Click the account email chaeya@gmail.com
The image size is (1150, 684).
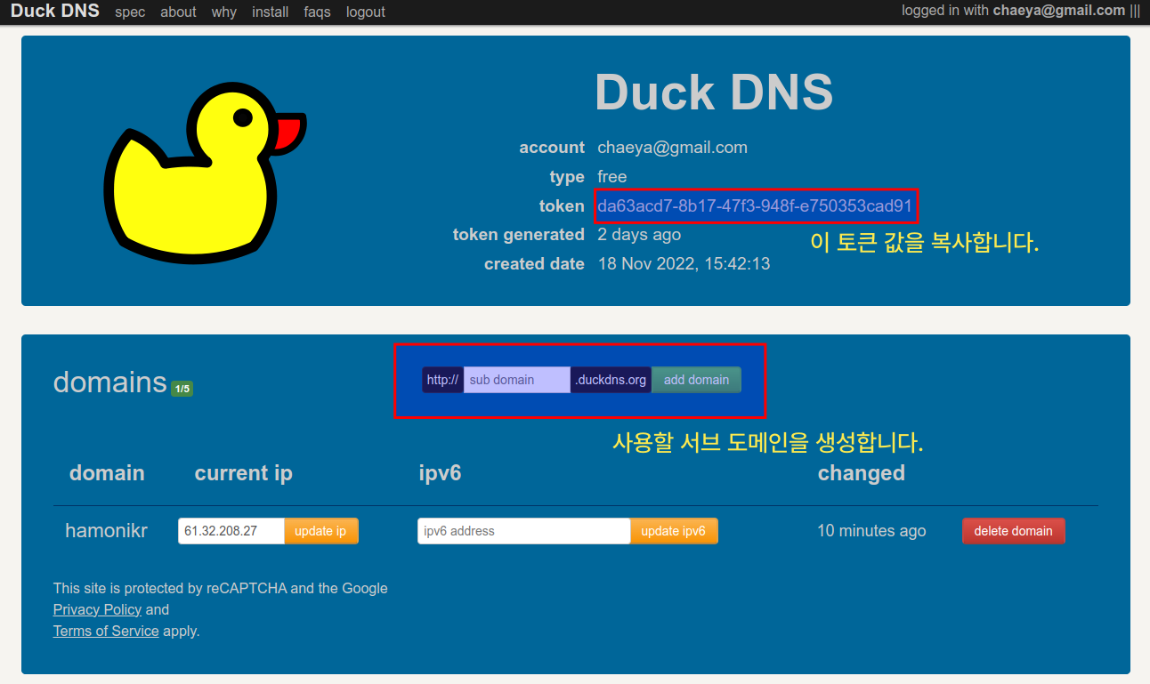[672, 148]
